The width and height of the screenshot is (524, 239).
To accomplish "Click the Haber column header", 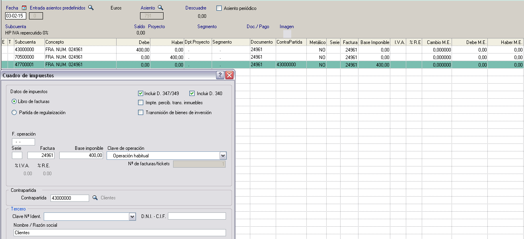I will (168, 42).
